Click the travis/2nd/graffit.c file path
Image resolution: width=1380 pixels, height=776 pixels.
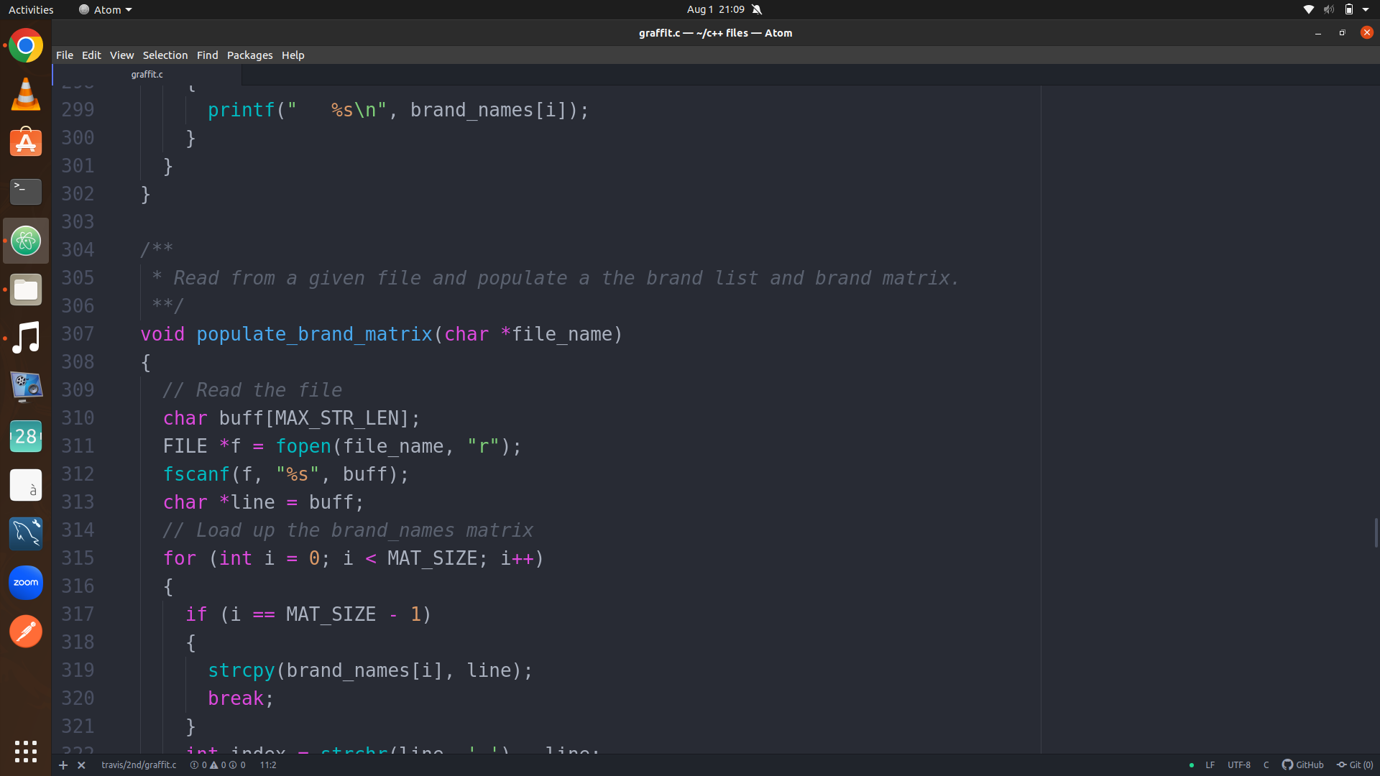point(139,765)
